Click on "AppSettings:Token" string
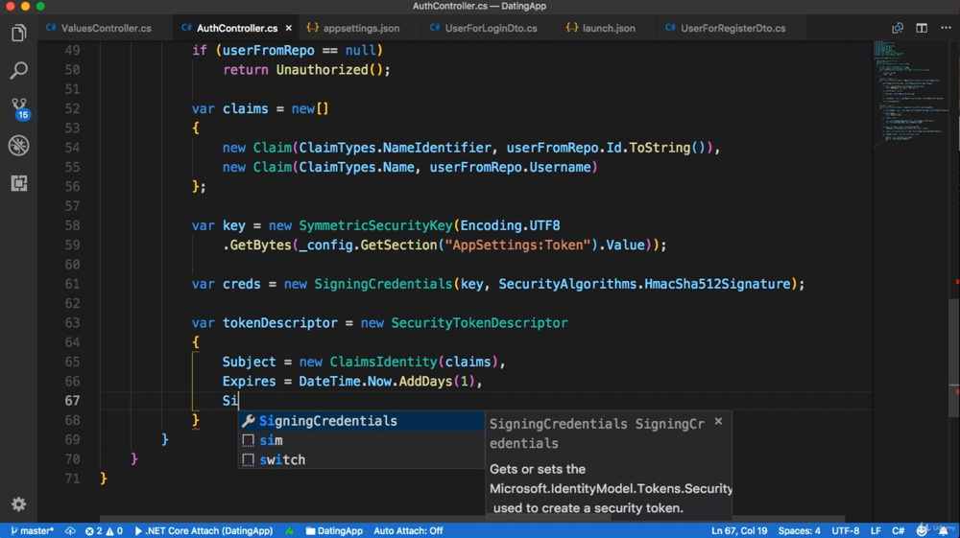Screen dimensions: 960x538 click(x=518, y=246)
